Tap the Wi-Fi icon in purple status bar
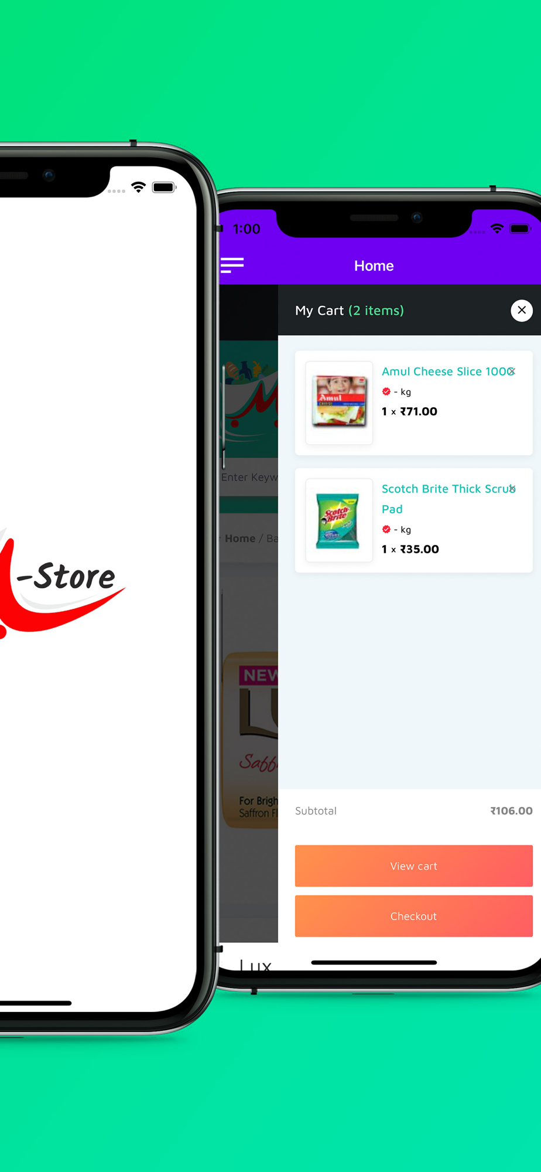 click(497, 229)
